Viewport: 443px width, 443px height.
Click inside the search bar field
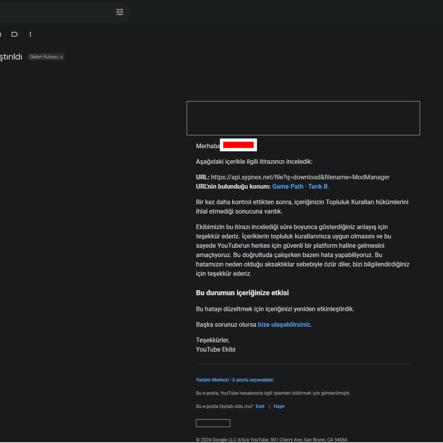(54, 12)
